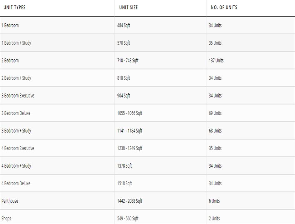Click the 710 - 743 Sqft size cell
Image resolution: width=295 pixels, height=224 pixels.
click(128, 61)
